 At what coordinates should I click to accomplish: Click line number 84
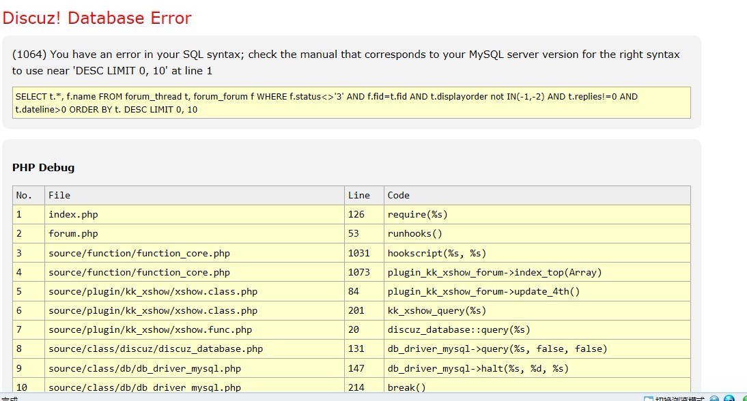[x=364, y=291]
